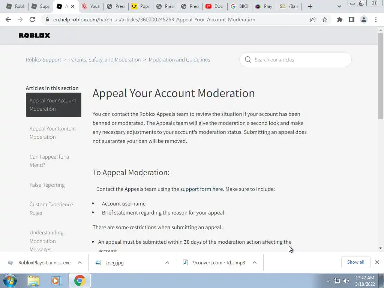Open Moderation and Guidelines breadcrumb
The height and width of the screenshot is (288, 384).
179,60
